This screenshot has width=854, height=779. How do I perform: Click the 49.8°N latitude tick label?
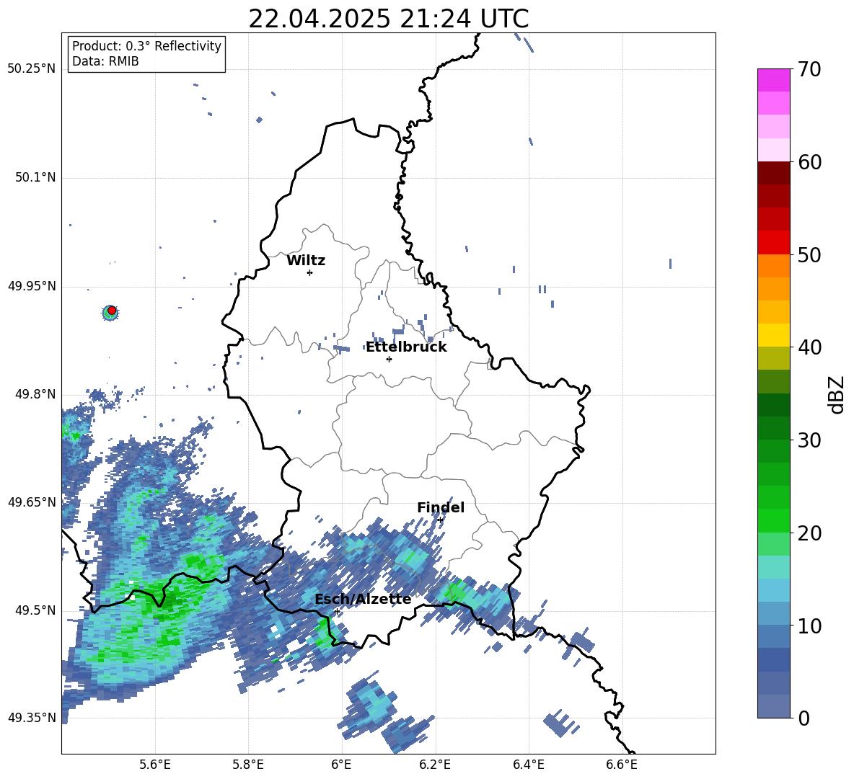35,394
